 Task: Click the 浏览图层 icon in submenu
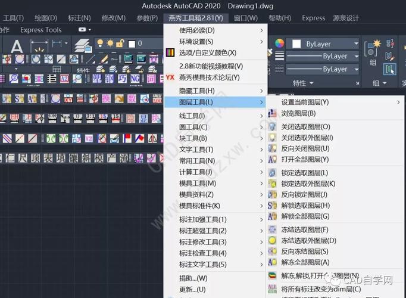pyautogui.click(x=272, y=113)
